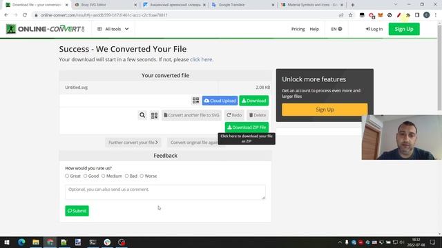442x248 pixels.
Task: Bookmark this page with the star icon
Action: (x=350, y=15)
